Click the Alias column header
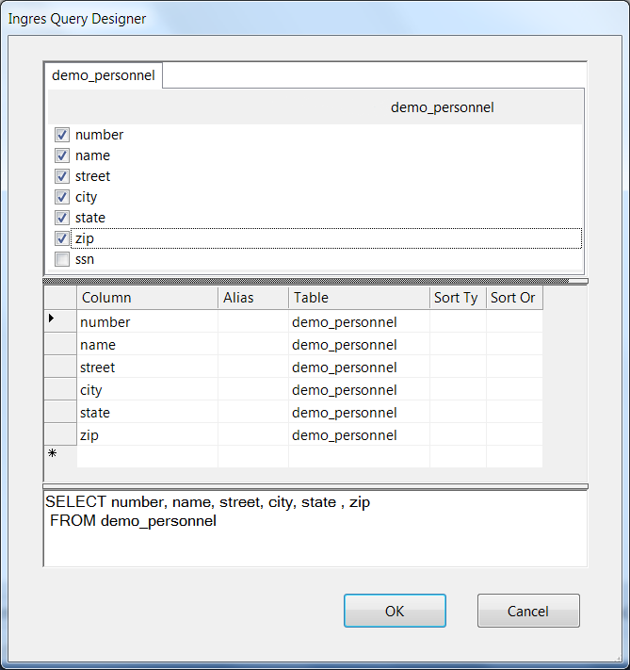The height and width of the screenshot is (670, 630). [252, 298]
